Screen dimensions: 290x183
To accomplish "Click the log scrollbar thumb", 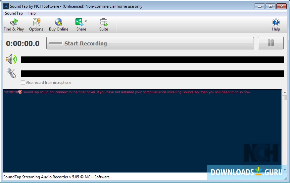I will (285, 97).
